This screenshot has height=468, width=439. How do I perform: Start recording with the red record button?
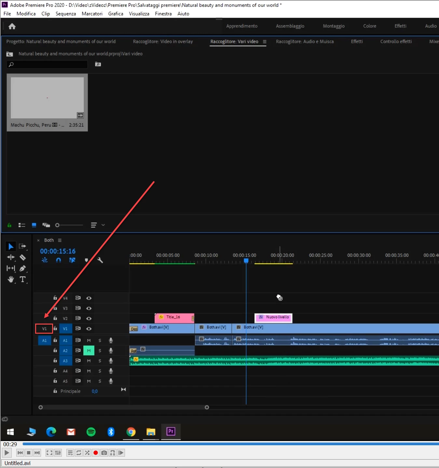click(x=96, y=453)
